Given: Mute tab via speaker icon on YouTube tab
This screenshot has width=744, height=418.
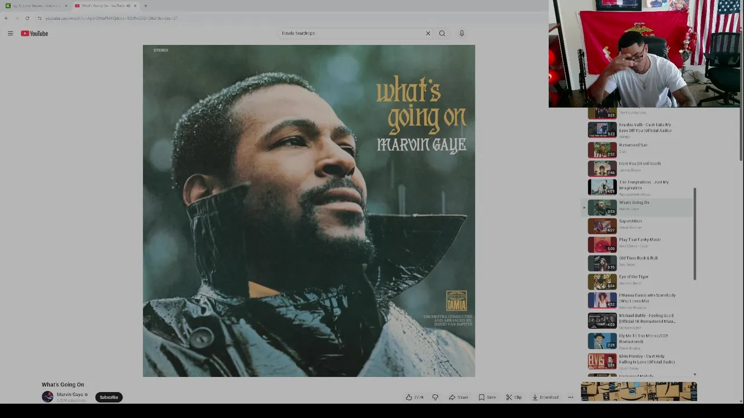Looking at the screenshot, I should point(128,6).
